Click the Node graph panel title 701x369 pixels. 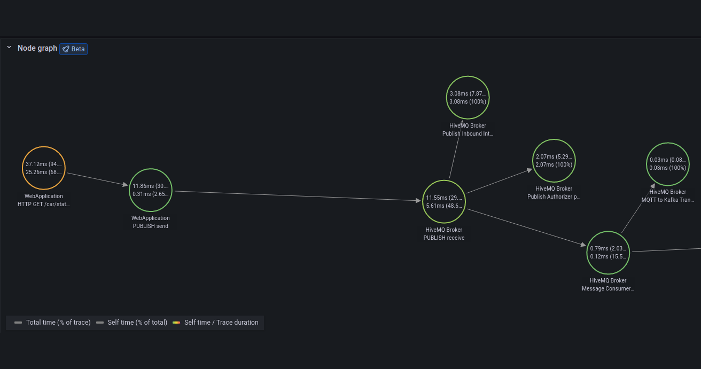coord(37,48)
